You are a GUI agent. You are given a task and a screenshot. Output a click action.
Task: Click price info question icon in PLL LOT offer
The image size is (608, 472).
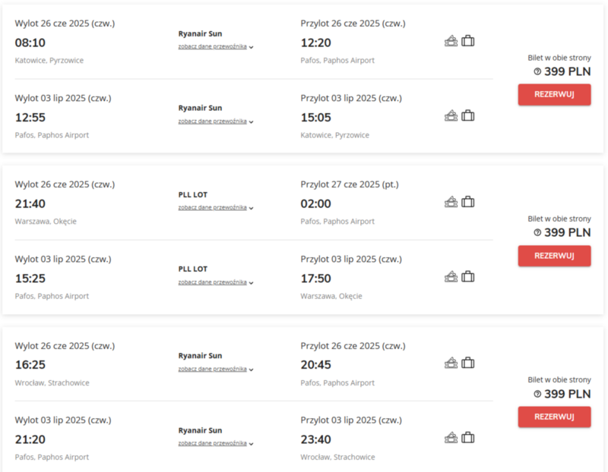coord(537,233)
